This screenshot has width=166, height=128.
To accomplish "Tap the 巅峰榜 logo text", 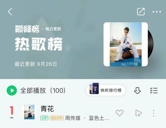I will (27, 29).
